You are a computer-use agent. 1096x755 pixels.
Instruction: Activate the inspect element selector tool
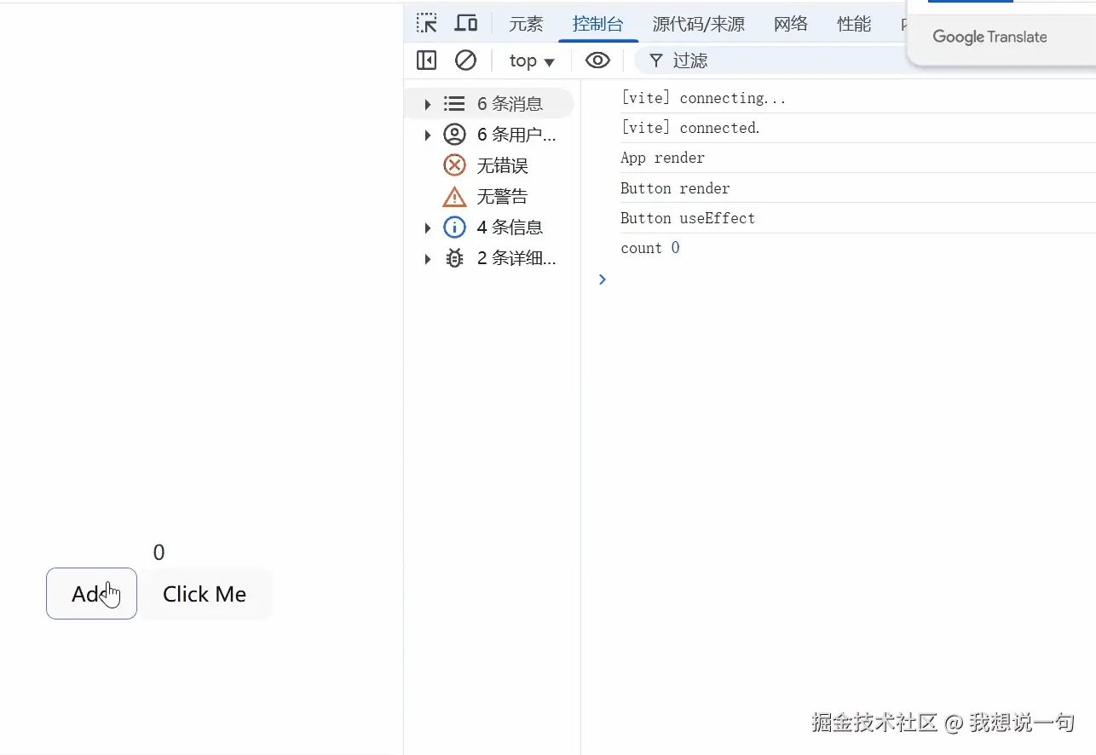(427, 24)
